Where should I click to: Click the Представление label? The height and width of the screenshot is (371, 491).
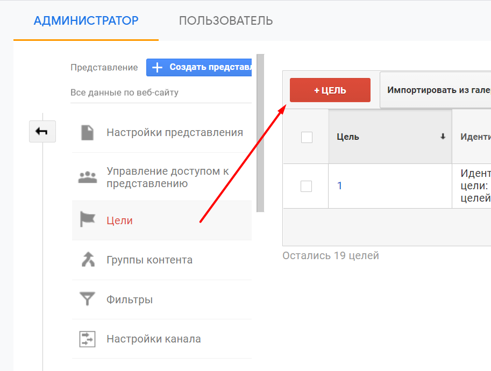point(104,67)
